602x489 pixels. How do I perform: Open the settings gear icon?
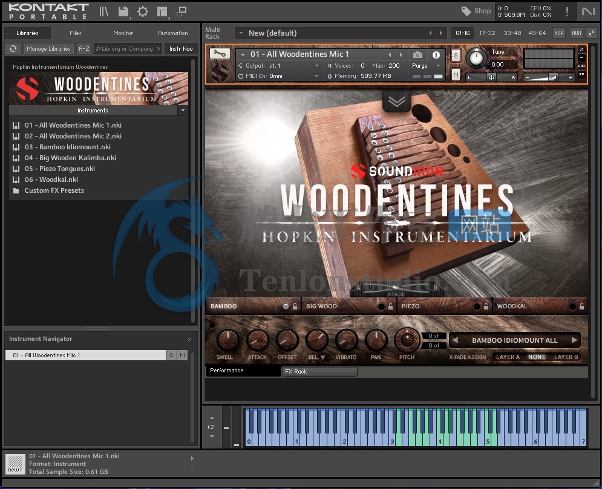point(143,11)
